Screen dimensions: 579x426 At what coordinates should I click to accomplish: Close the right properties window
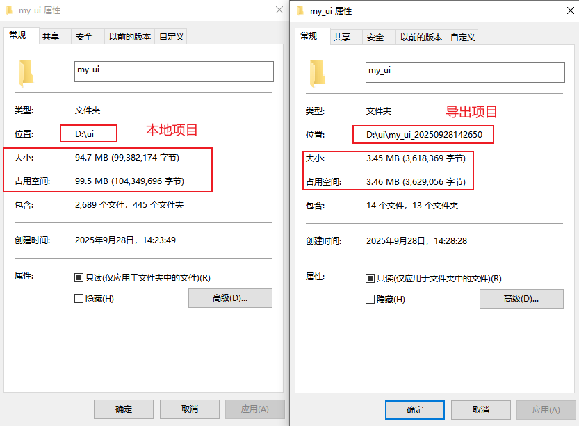click(x=571, y=10)
